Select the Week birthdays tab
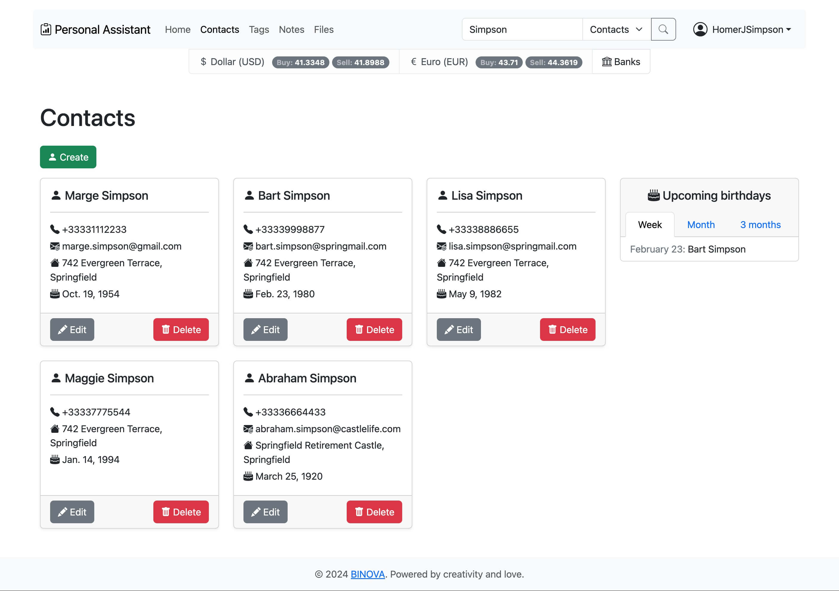The image size is (839, 591). 650,224
